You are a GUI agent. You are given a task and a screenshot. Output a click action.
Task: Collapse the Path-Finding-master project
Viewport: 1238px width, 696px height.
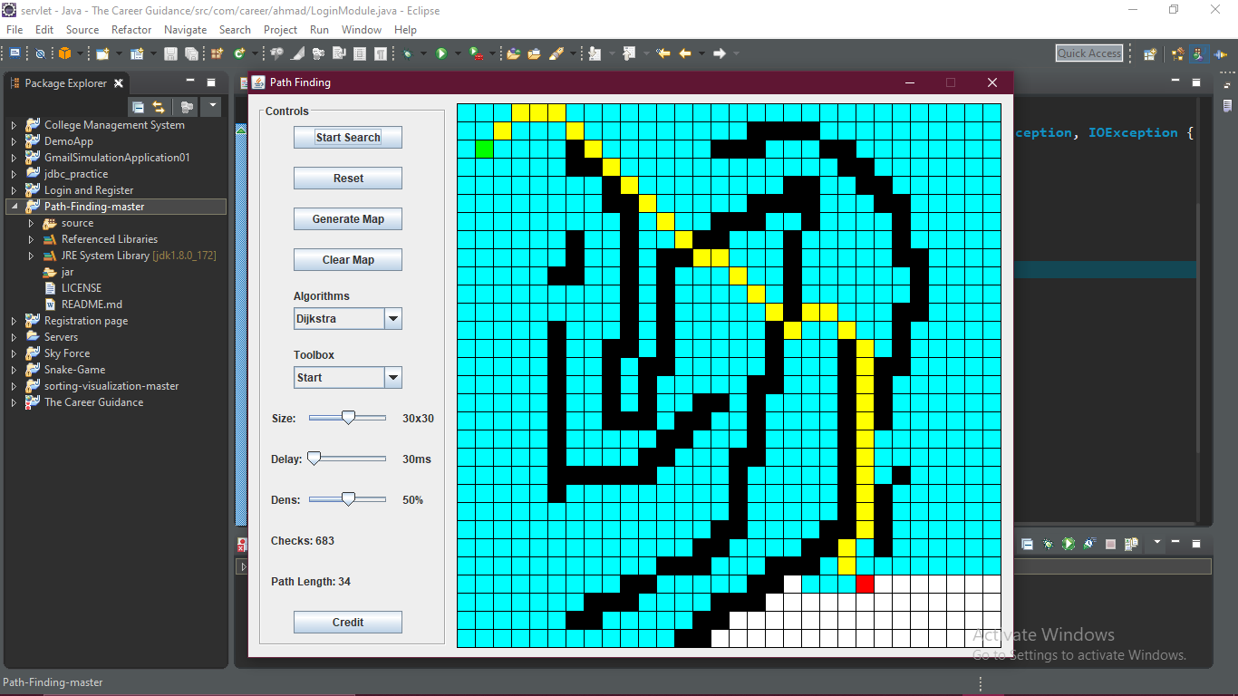click(14, 207)
